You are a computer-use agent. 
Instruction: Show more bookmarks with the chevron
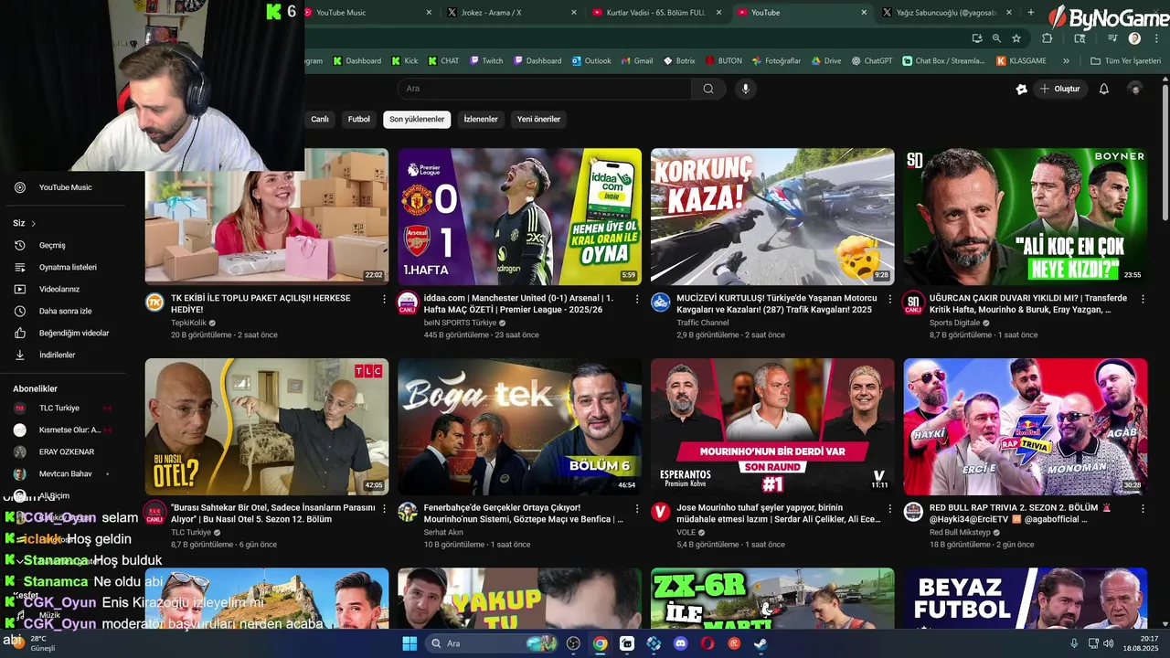pos(1066,60)
